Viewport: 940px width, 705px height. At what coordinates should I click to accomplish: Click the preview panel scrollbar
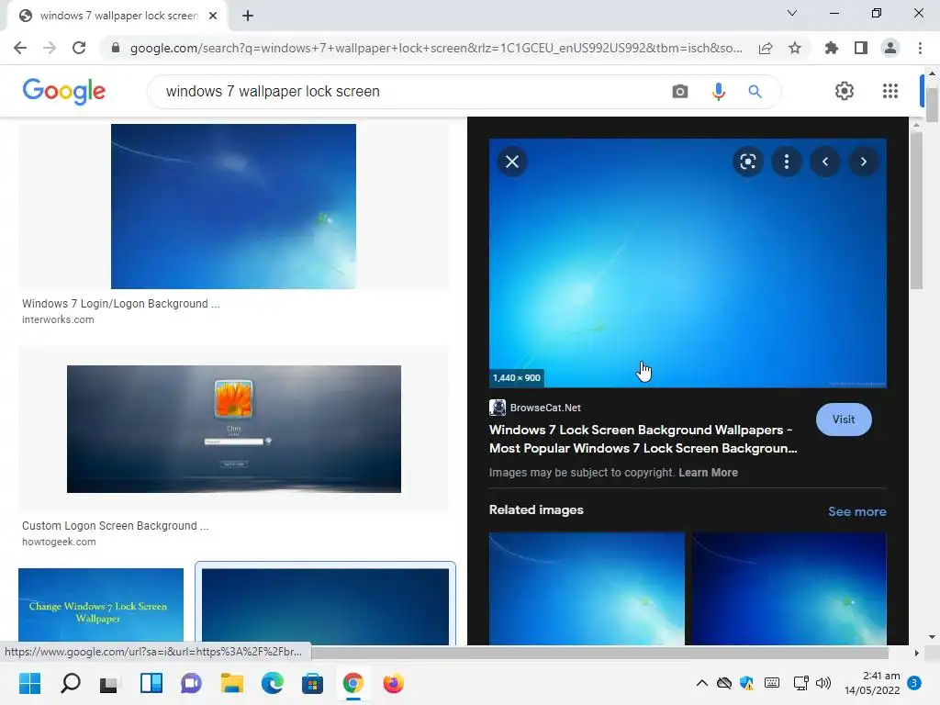(x=916, y=210)
